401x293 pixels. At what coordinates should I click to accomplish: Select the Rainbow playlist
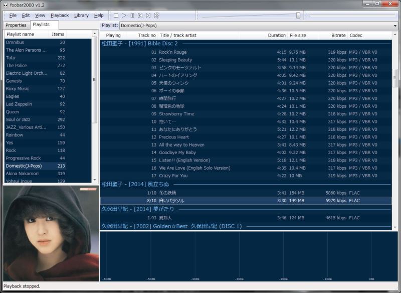coord(35,135)
